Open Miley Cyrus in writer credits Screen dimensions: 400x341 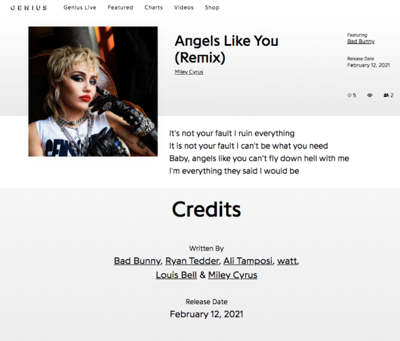pos(233,275)
